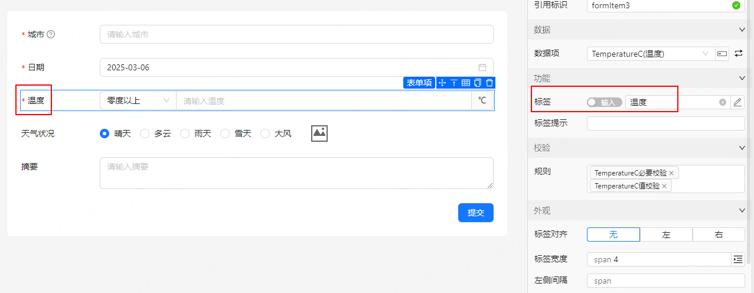The image size is (754, 293).
Task: Click the table grid icon on 表单项 toolbar
Action: coord(466,83)
